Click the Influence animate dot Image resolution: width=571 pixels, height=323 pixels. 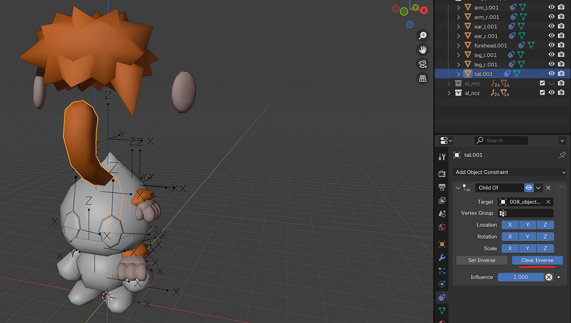pyautogui.click(x=558, y=277)
